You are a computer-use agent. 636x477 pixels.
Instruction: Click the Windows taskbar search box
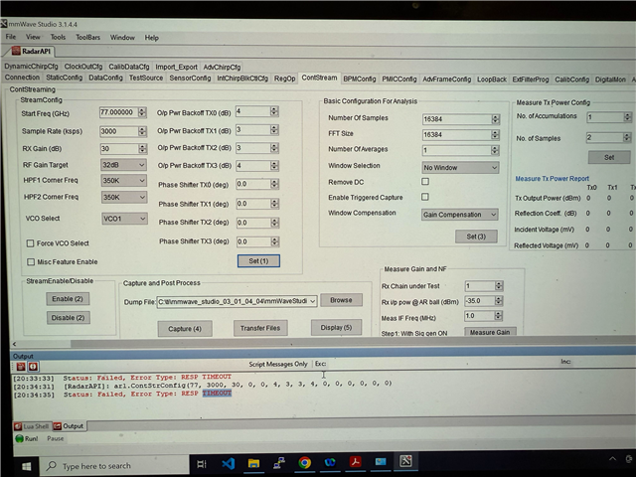click(x=114, y=466)
